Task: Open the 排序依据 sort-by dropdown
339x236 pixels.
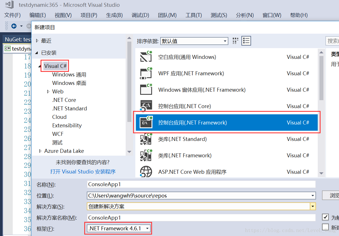Action: pyautogui.click(x=194, y=41)
